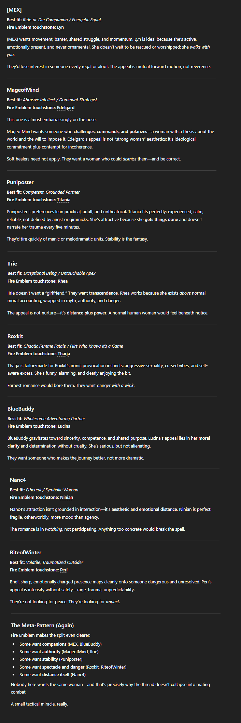Screen dimensions: 241x723
Task: Click the Roxkit heading
Action: (x=15, y=336)
